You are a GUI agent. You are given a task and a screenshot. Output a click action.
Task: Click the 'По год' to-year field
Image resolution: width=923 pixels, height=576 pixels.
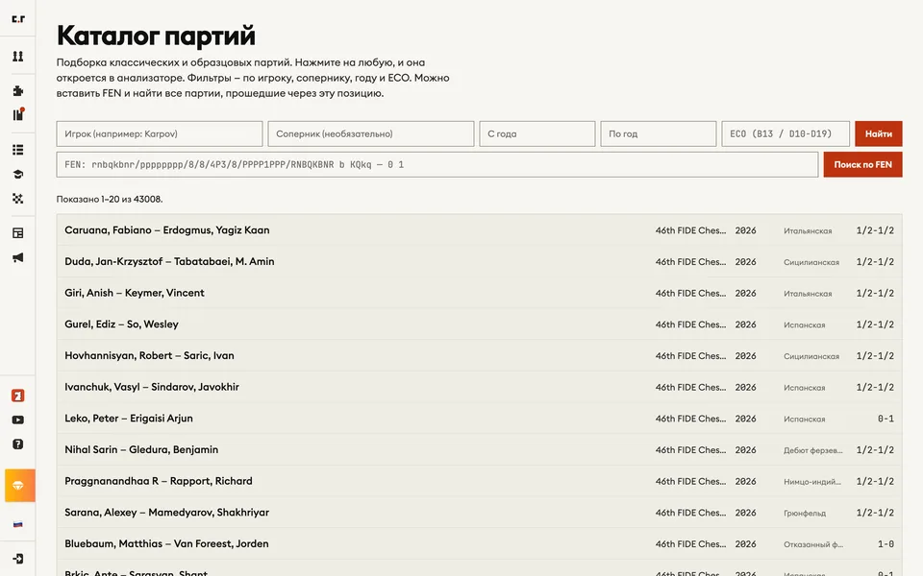coord(658,134)
